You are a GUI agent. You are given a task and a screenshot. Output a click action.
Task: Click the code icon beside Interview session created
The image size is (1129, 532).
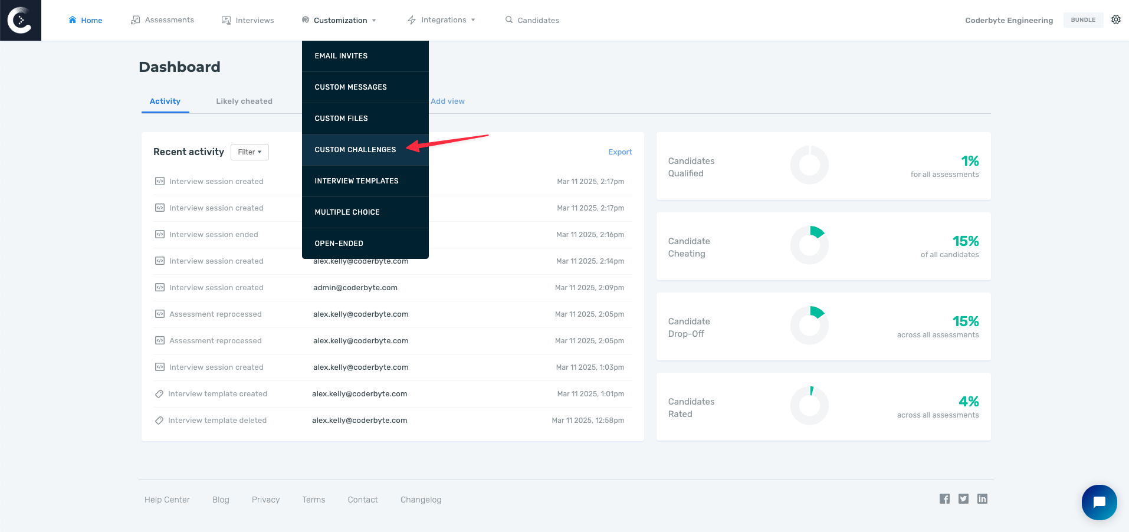coord(159,181)
